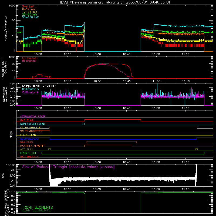Click the SAS axis label

click(3, 175)
